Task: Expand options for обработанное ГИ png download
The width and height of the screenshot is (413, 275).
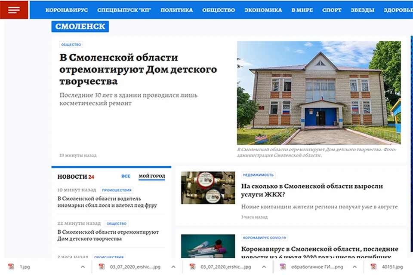Action: point(356,267)
